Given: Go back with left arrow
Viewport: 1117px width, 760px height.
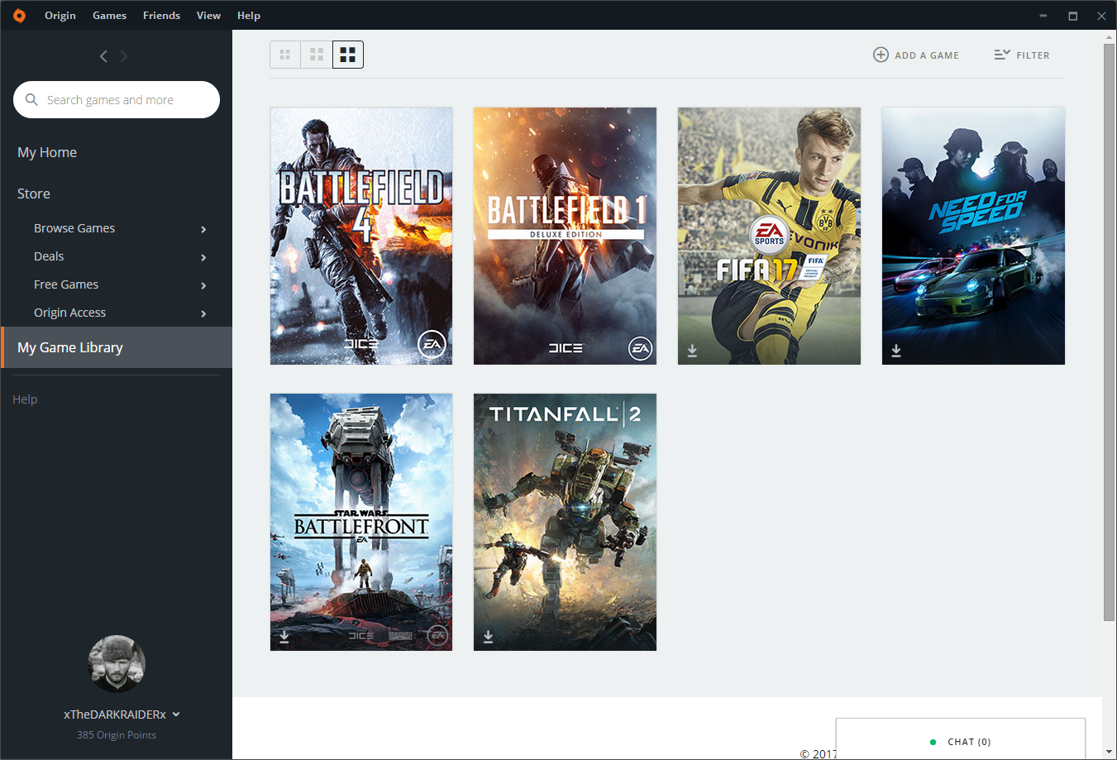Looking at the screenshot, I should (x=103, y=56).
